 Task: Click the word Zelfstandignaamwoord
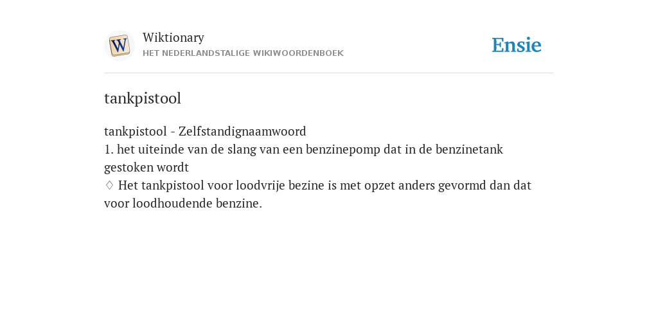tap(242, 131)
